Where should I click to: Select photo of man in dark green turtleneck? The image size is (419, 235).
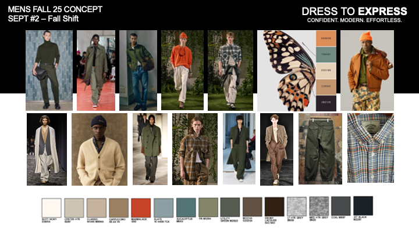(49, 70)
